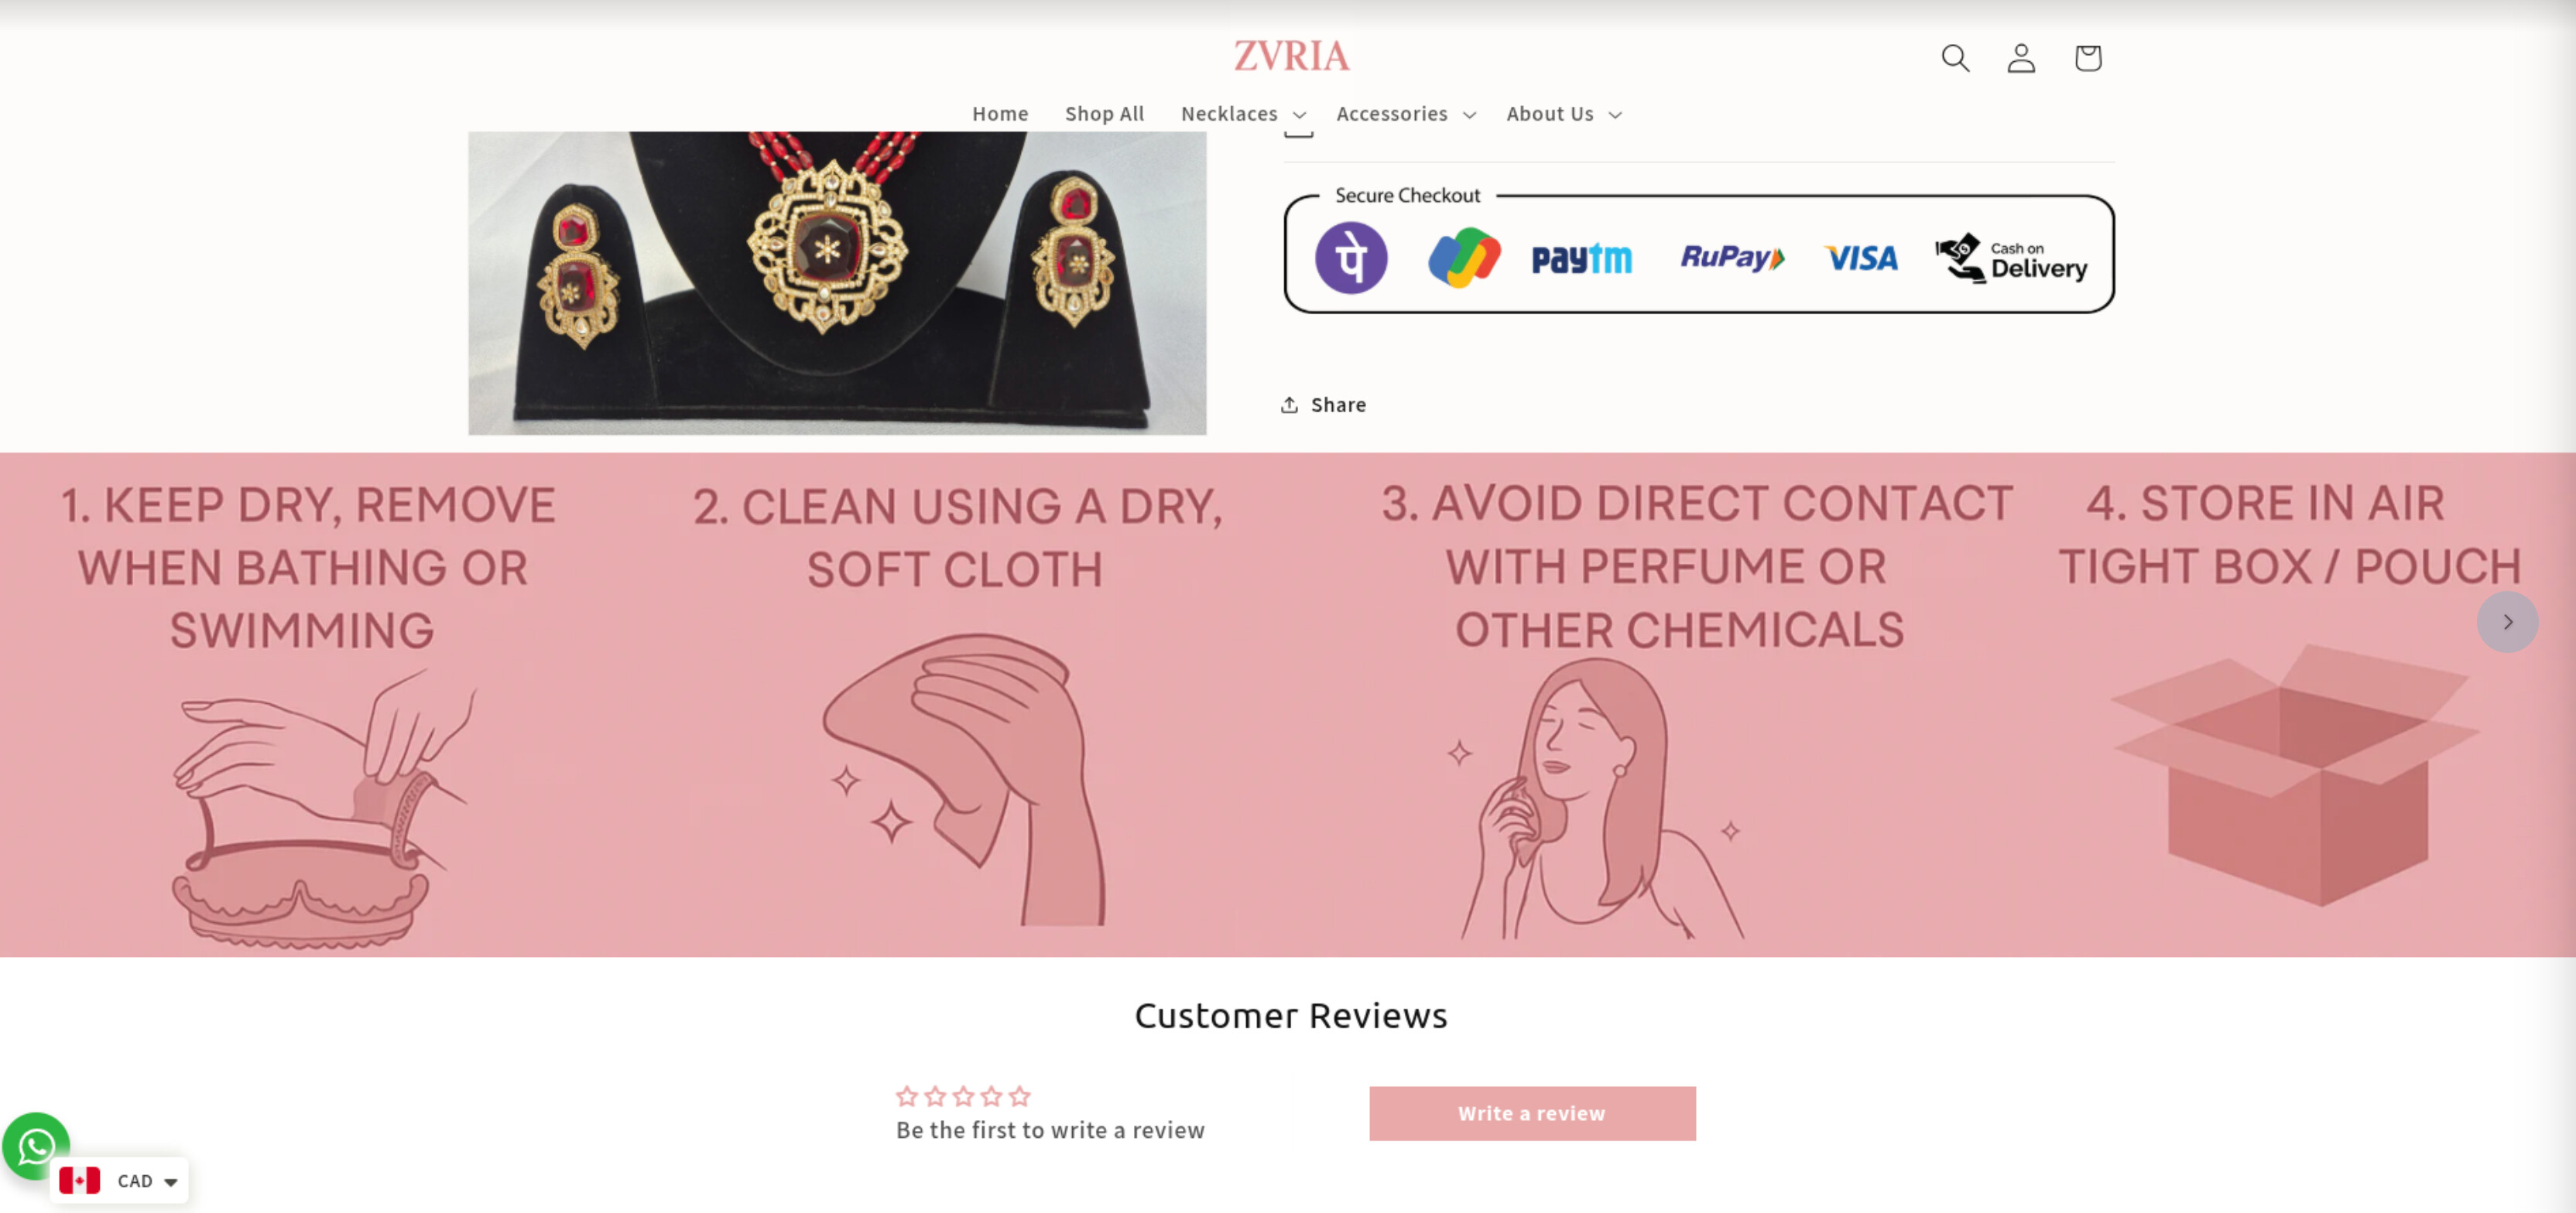Open WhatsApp chat bubble
The width and height of the screenshot is (2576, 1213).
pos(36,1145)
